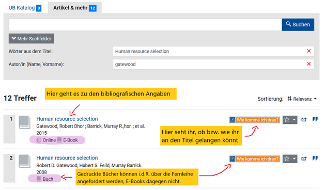Clear the Human resource selection title field
Screen dimensions: 324x190
click(x=308, y=51)
